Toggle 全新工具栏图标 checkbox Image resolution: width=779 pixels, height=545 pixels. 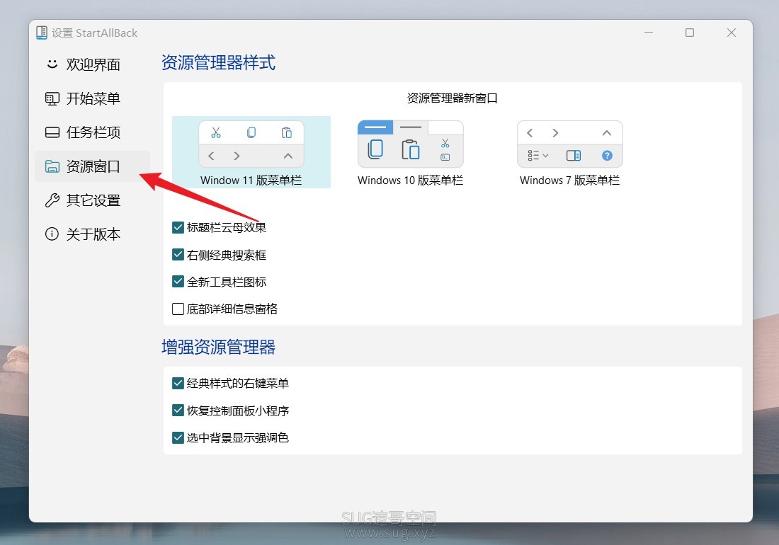coord(178,282)
